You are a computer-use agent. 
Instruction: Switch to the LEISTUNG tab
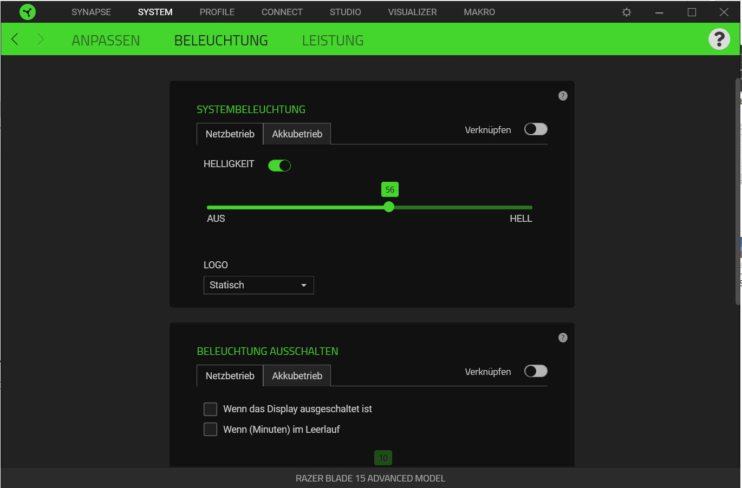point(333,40)
